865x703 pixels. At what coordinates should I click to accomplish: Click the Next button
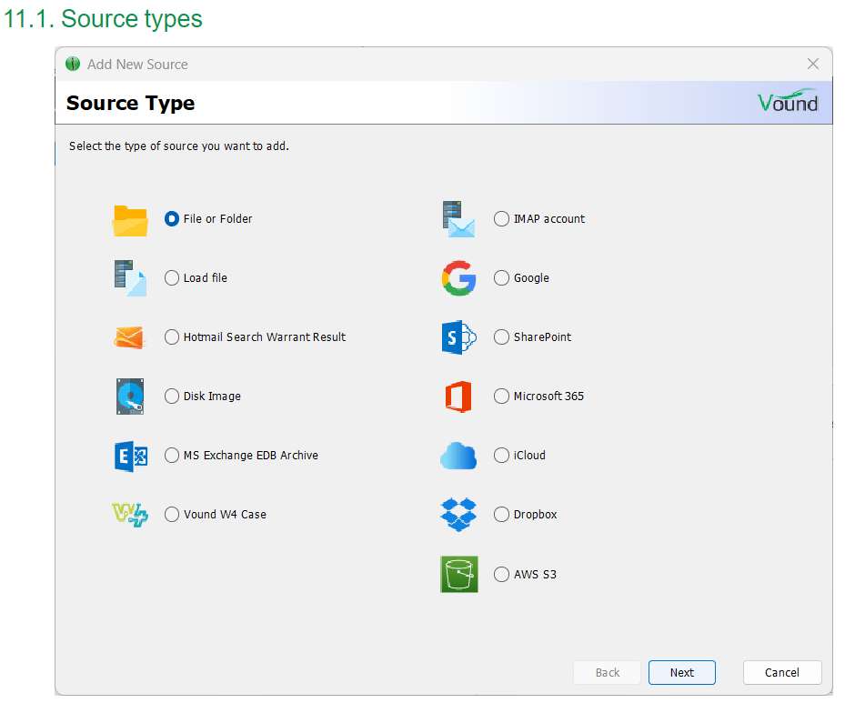(x=682, y=673)
